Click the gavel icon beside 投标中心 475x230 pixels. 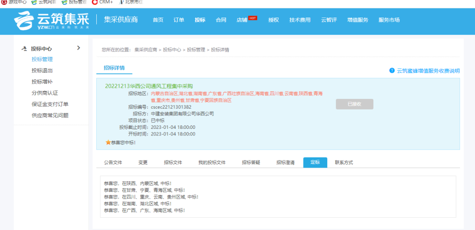click(x=24, y=49)
